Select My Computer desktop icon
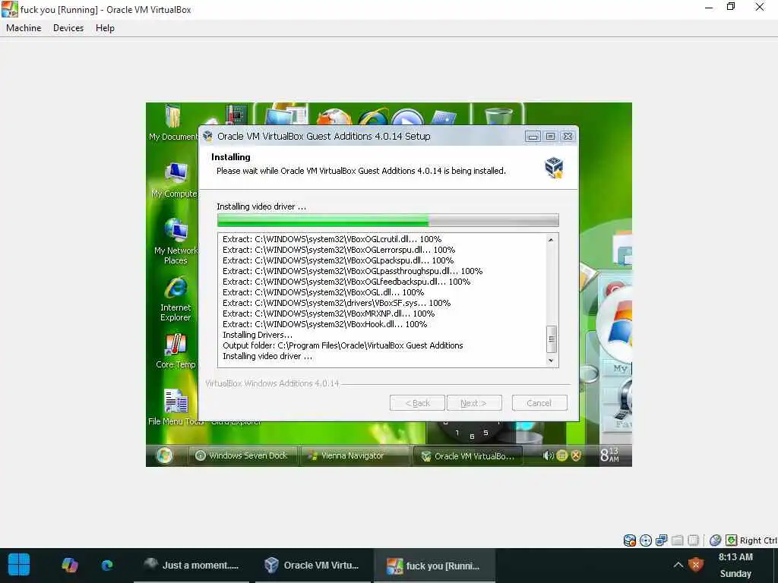The width and height of the screenshot is (778, 583). tap(175, 180)
